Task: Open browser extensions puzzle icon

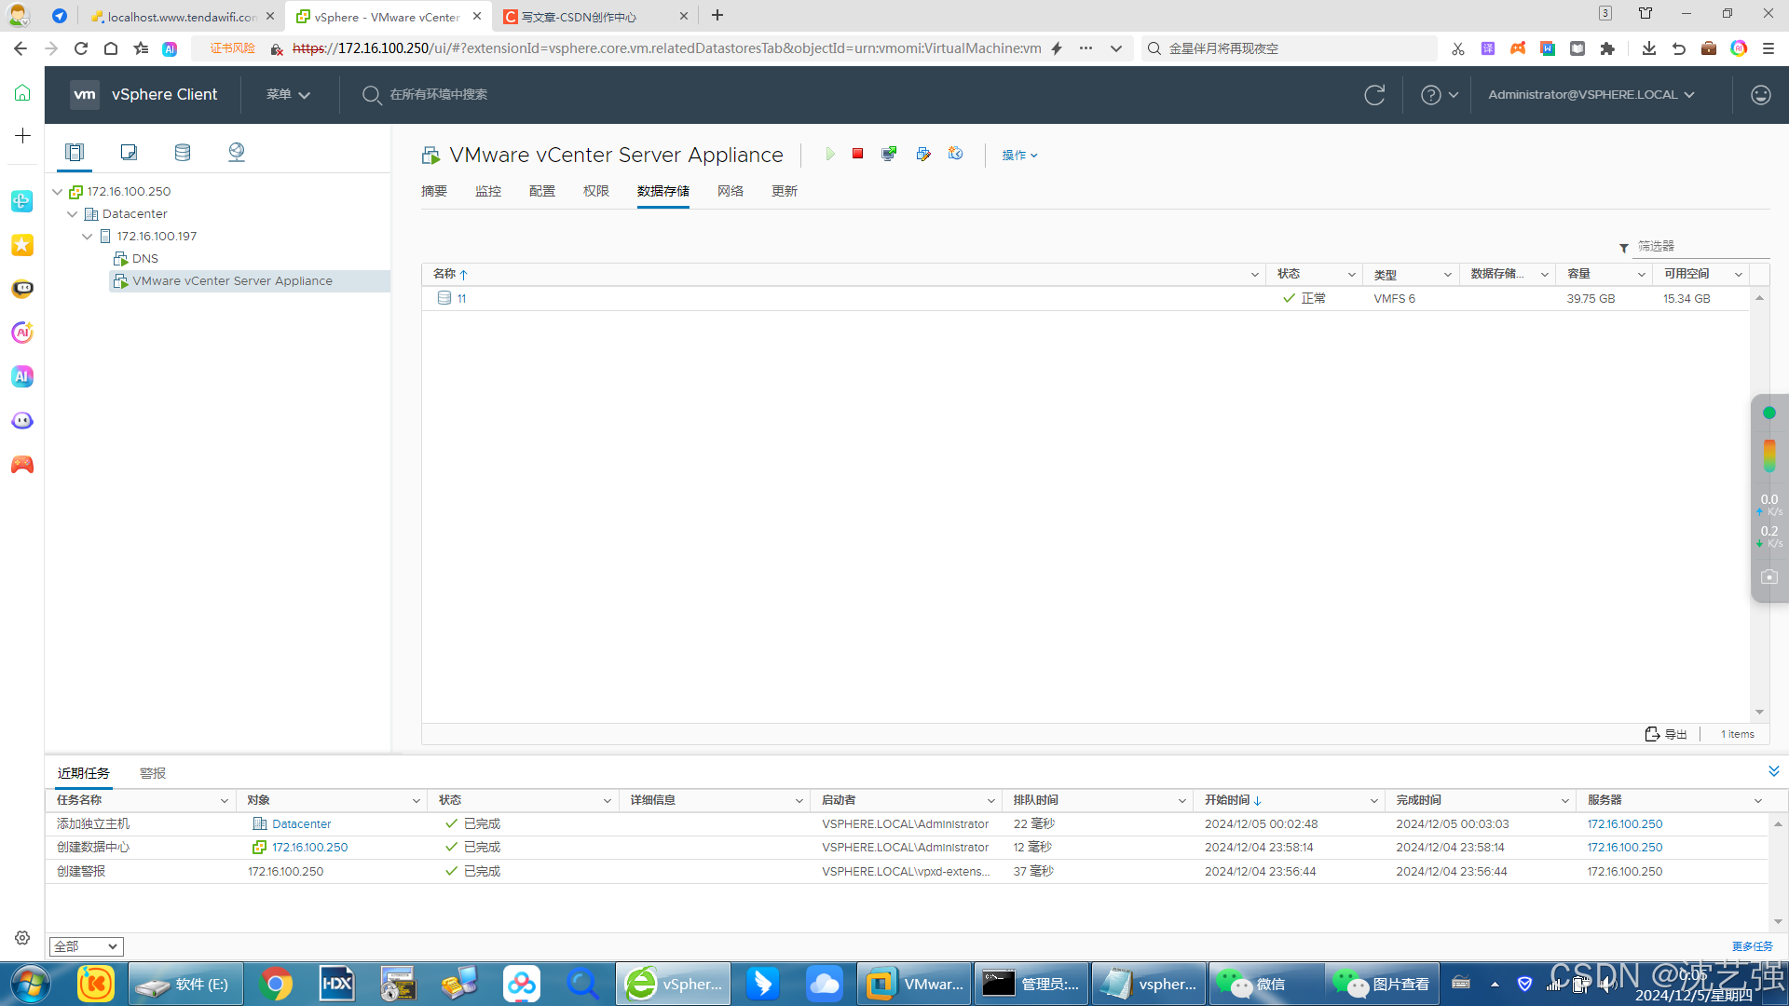Action: coord(1607,48)
